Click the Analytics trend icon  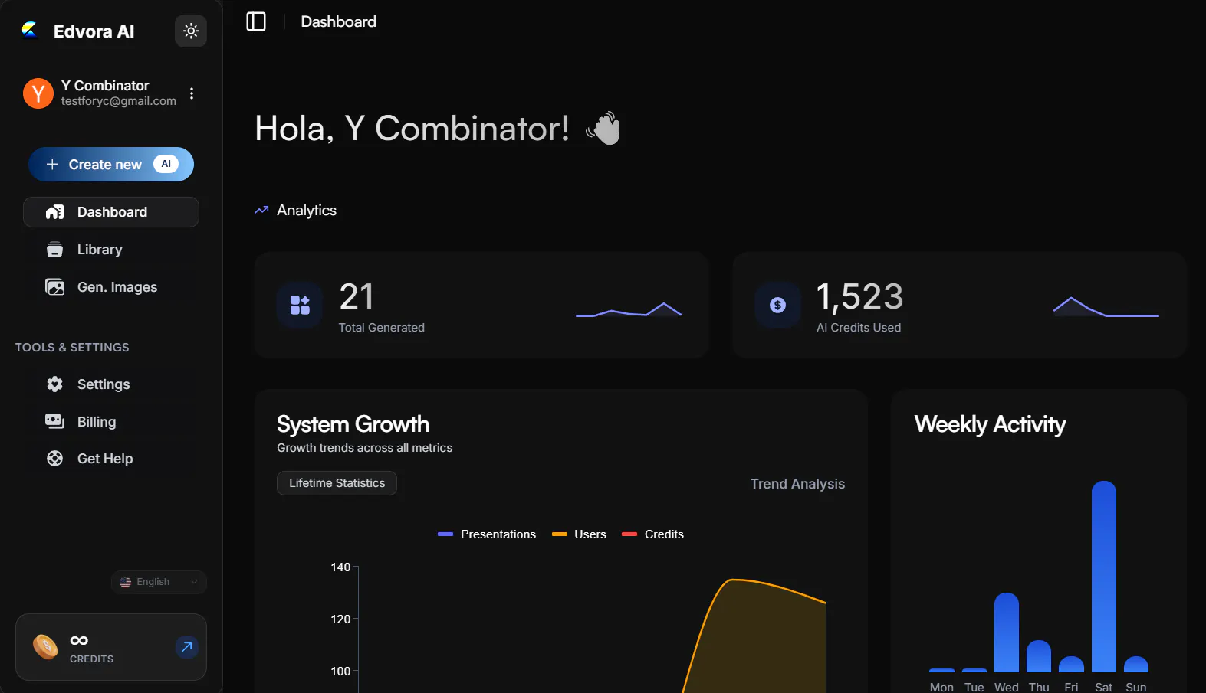[x=261, y=210]
